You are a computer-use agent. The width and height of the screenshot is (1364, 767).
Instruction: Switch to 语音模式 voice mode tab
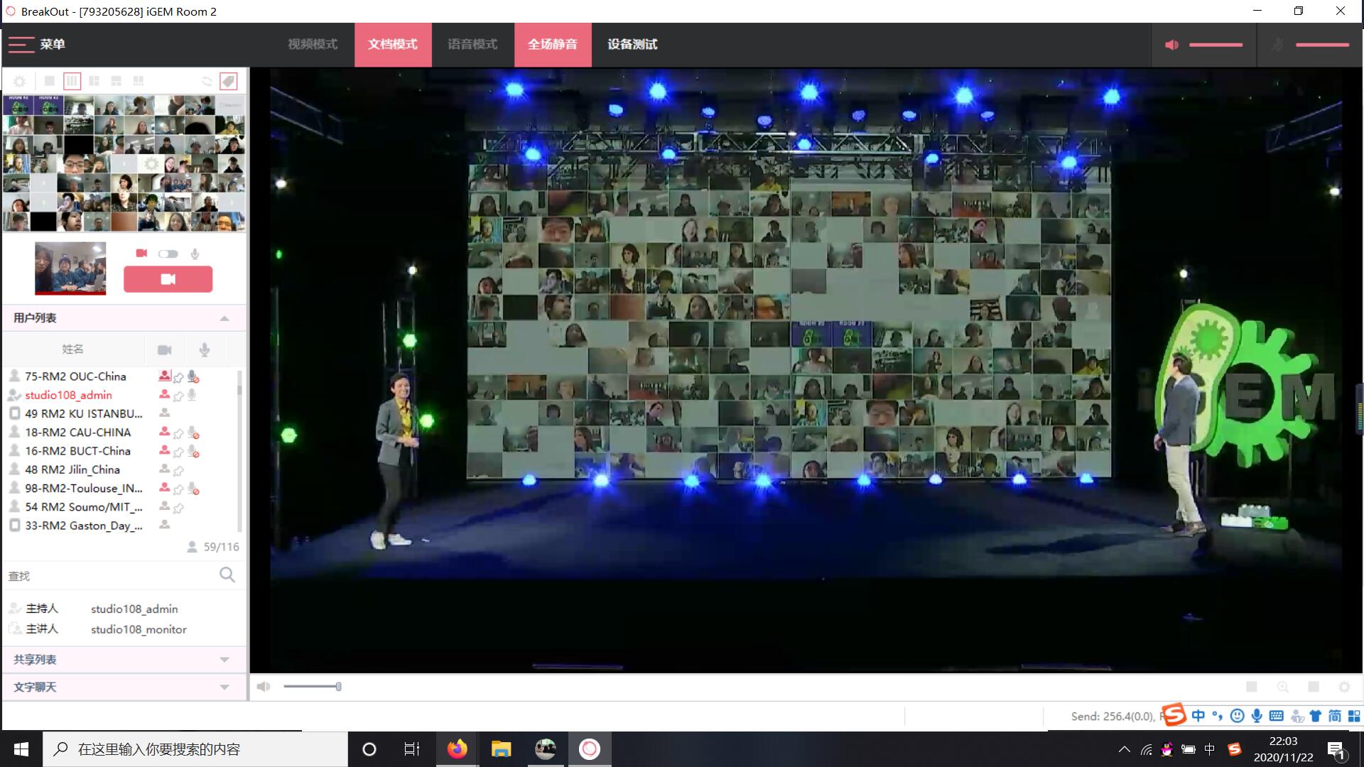pyautogui.click(x=472, y=44)
